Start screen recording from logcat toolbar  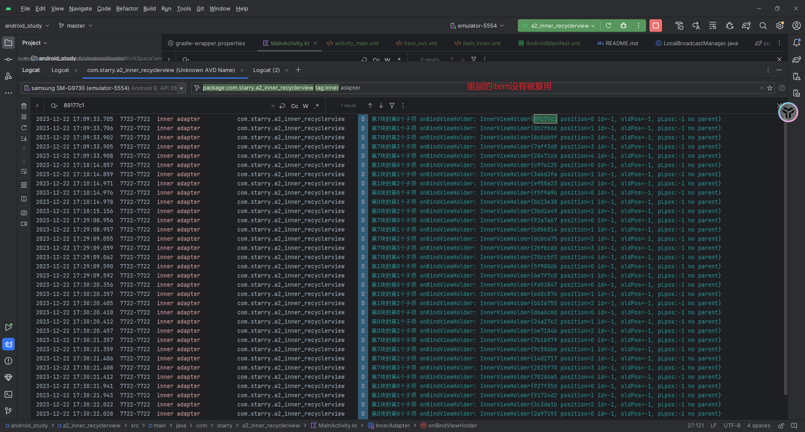(24, 224)
